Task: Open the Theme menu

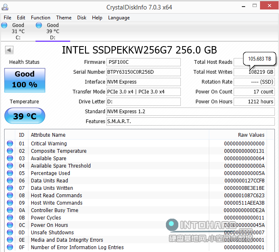Action: [x=64, y=18]
